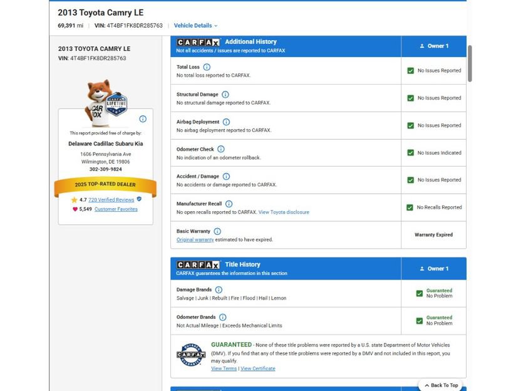Click the View Certificate link
The width and height of the screenshot is (521, 391).
pyautogui.click(x=258, y=368)
